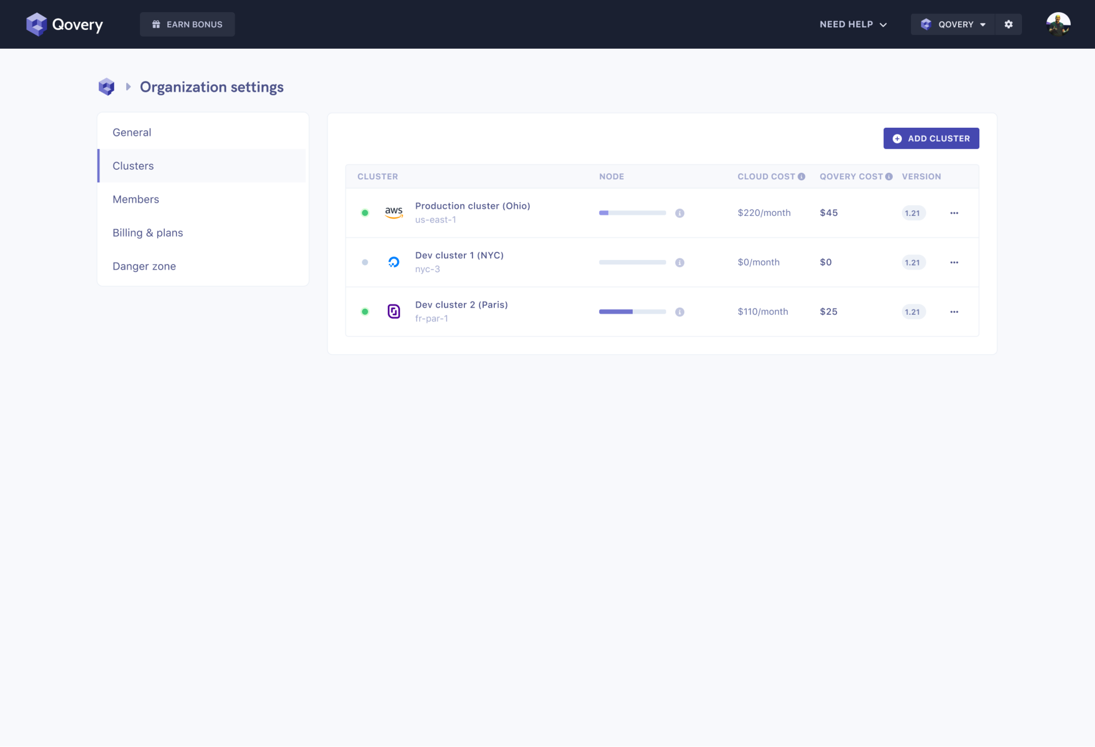
Task: Click node info icon for Dev cluster 1
Action: (x=680, y=262)
